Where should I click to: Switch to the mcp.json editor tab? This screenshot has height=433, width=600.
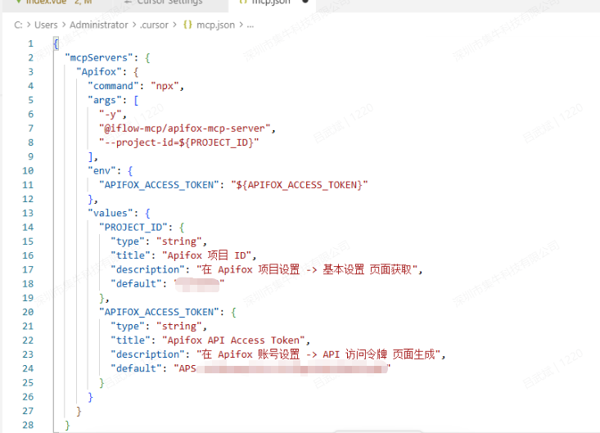point(271,2)
